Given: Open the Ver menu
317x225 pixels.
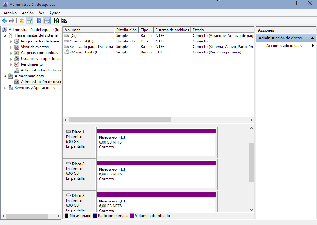Looking at the screenshot, I should pyautogui.click(x=42, y=13).
